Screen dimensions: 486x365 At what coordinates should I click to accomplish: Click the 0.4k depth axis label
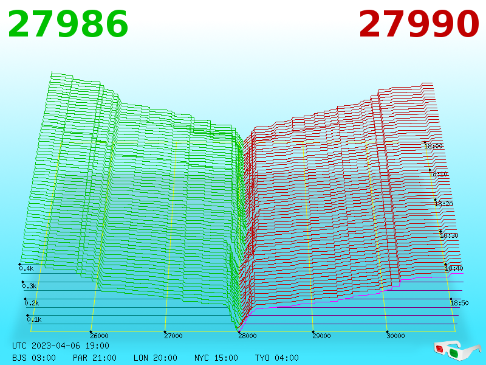point(26,268)
